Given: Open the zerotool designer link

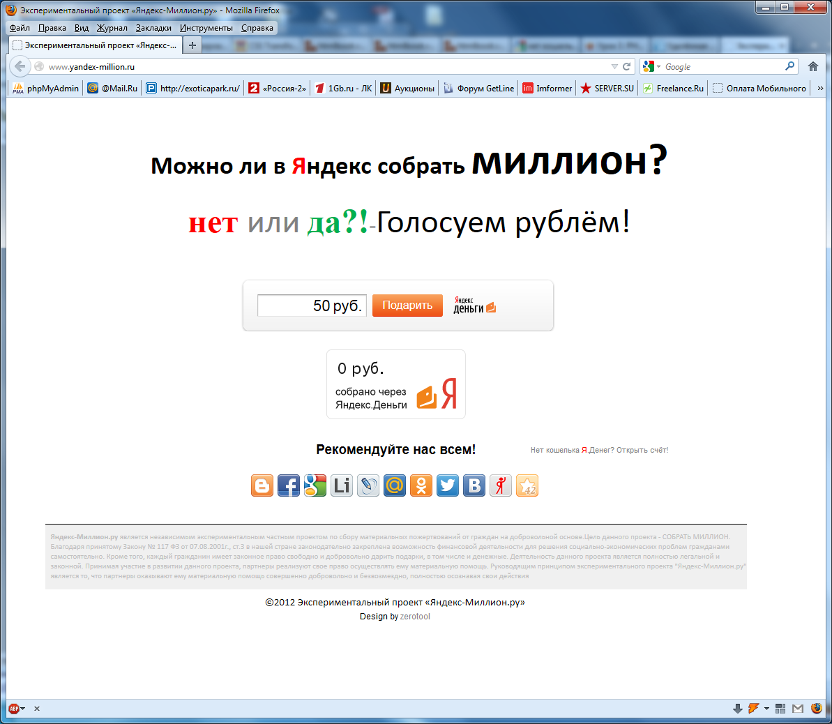Looking at the screenshot, I should pos(415,616).
